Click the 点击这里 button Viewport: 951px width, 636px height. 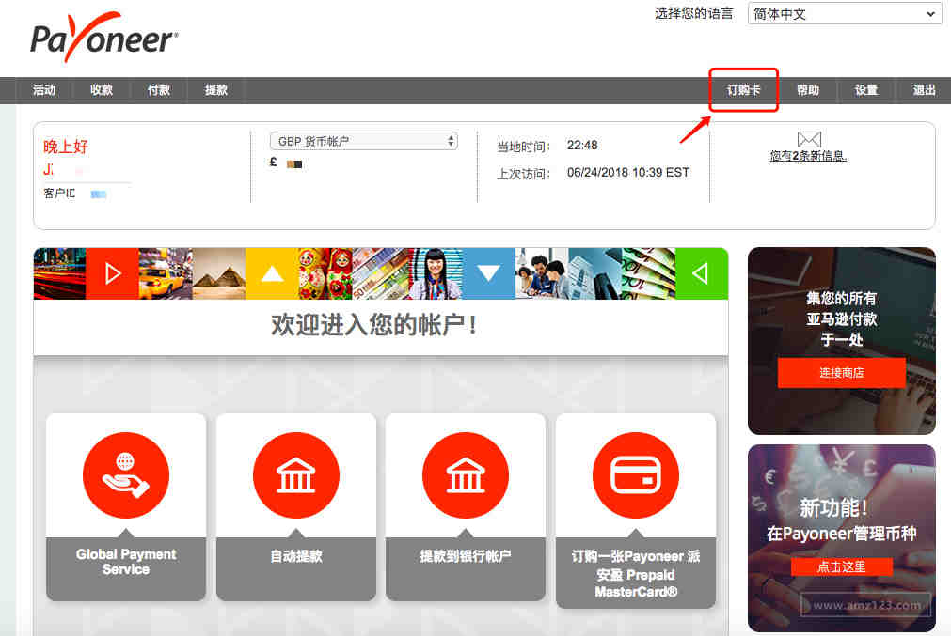pos(841,566)
